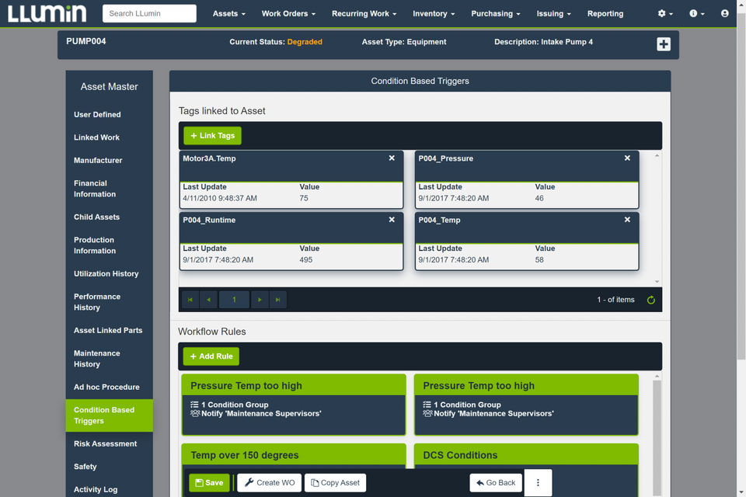Select Linked Work in sidebar
The height and width of the screenshot is (497, 746).
pyautogui.click(x=109, y=137)
